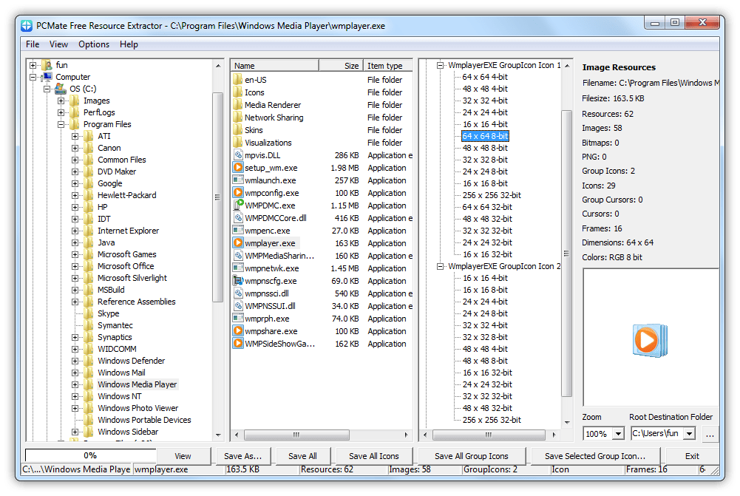Click the wmpconfig.exe file icon

pyautogui.click(x=238, y=192)
